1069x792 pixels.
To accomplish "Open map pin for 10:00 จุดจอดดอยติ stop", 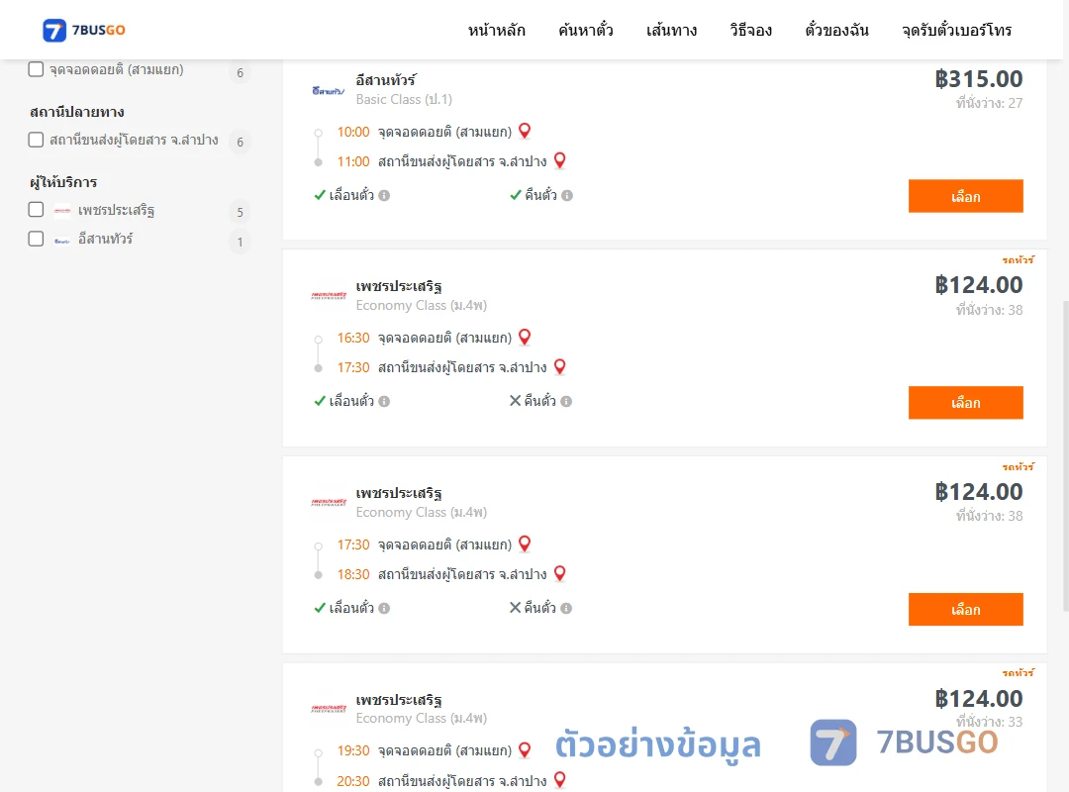I will (x=525, y=131).
